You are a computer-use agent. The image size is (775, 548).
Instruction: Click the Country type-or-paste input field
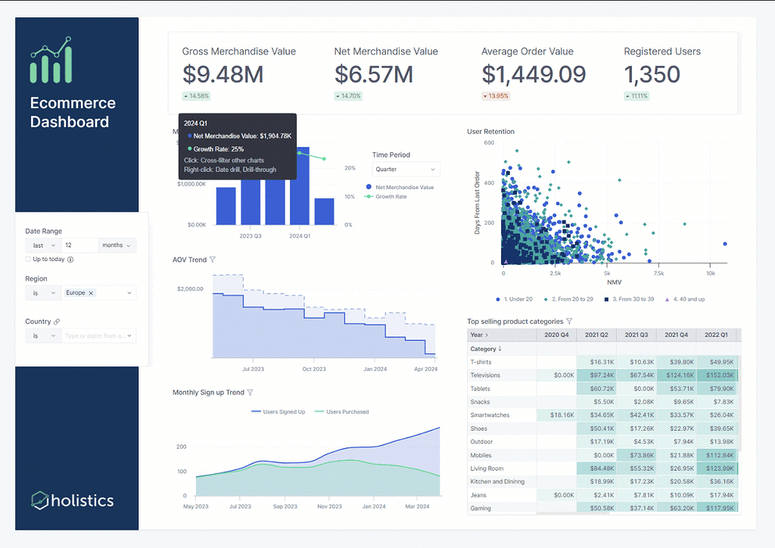[x=95, y=336]
